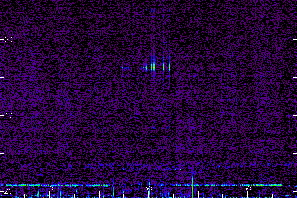Click the "20" label on the vertical axis
The image size is (297, 198).
8,191
